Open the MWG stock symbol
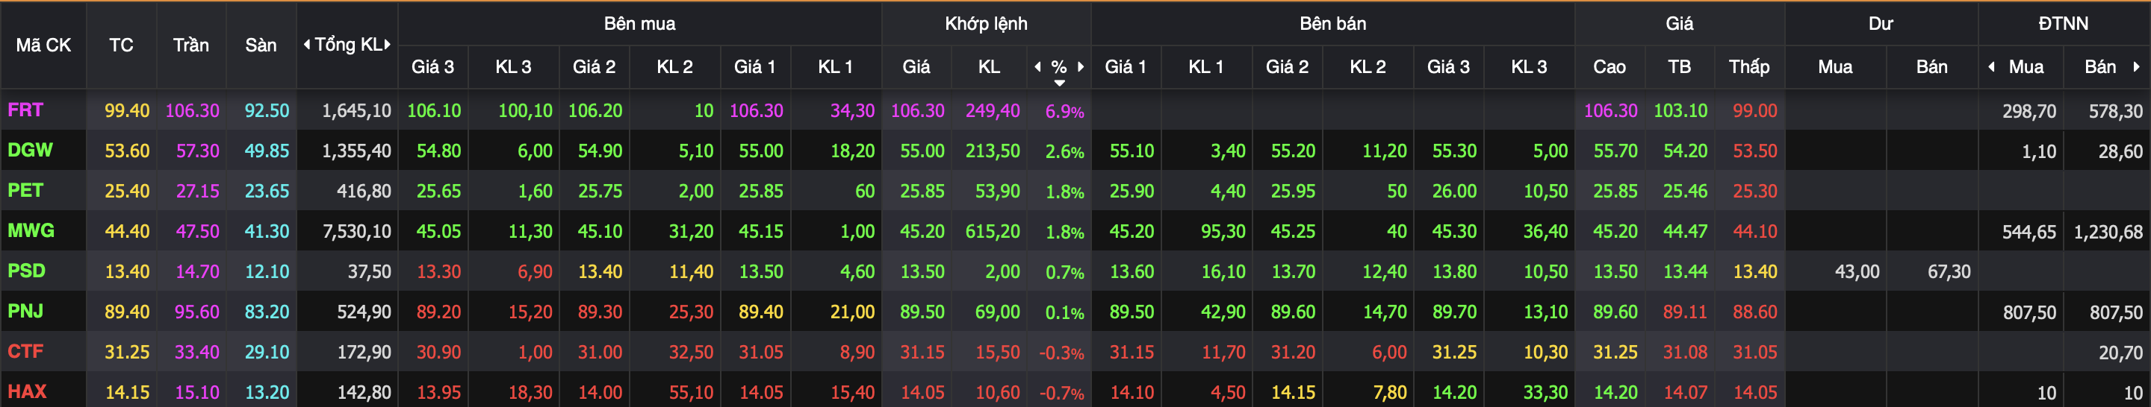The image size is (2151, 407). tap(31, 230)
